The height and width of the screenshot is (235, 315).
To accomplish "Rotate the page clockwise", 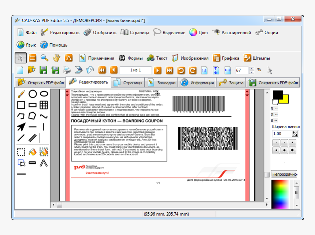I will (x=193, y=70).
